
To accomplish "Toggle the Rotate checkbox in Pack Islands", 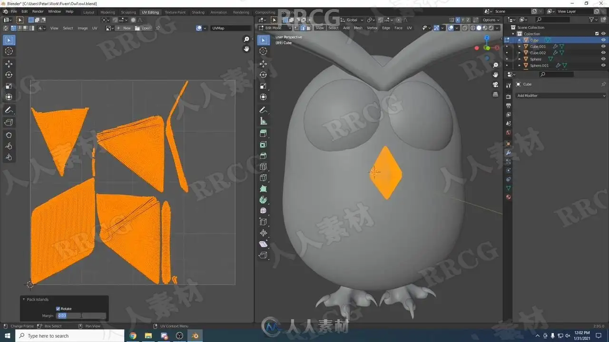I will tap(58, 309).
